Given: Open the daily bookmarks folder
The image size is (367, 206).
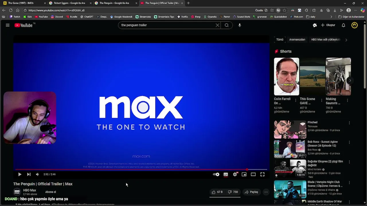Looking at the screenshot, I should (x=311, y=17).
